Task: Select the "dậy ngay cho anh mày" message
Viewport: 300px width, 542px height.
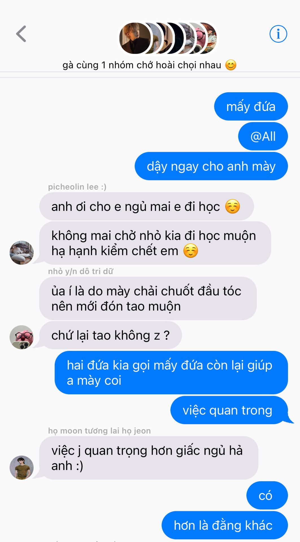Action: (211, 166)
